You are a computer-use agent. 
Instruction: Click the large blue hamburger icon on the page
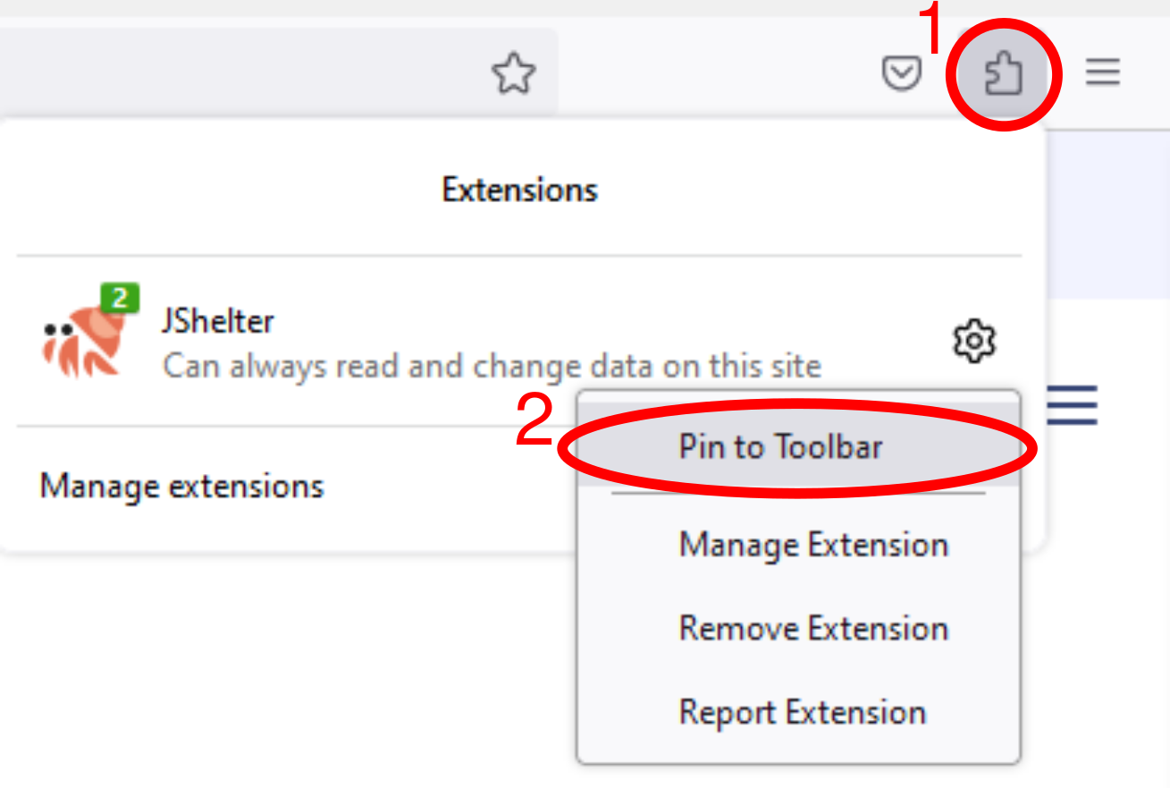click(1072, 406)
